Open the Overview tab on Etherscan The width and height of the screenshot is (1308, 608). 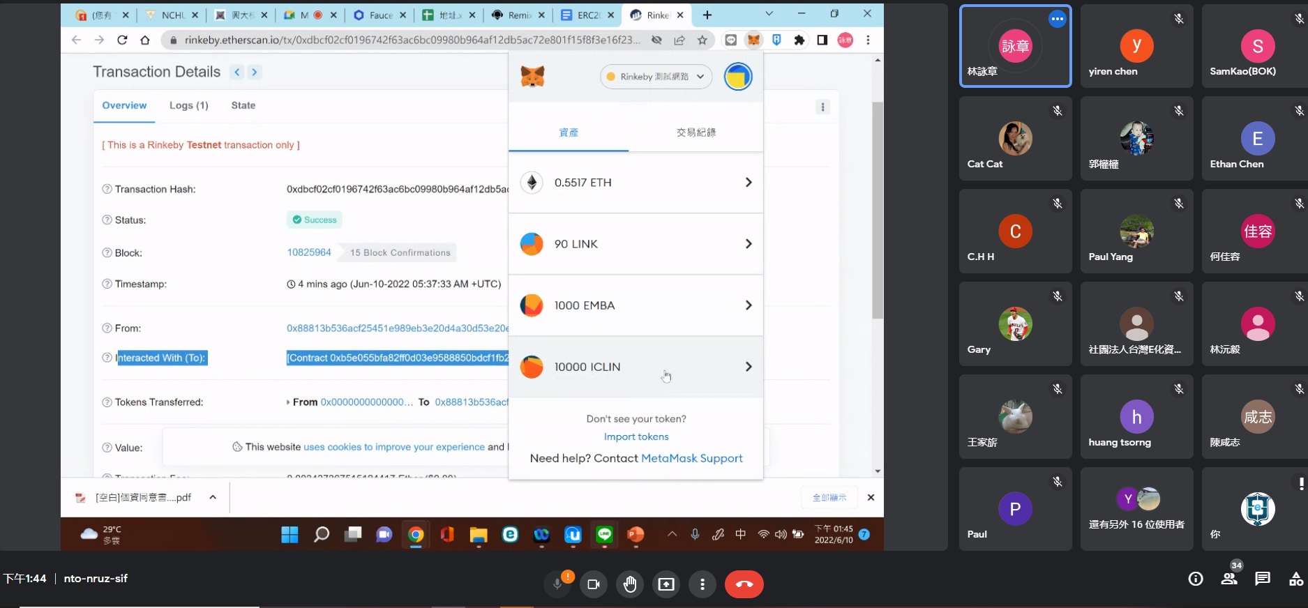124,105
